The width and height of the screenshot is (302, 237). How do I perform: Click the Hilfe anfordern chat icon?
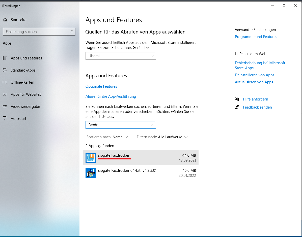(x=237, y=99)
